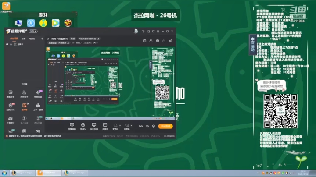Image resolution: width=316 pixels, height=177 pixels.
Task: Toggle visibility eye of 全屏 1 source
Action: coord(7,44)
